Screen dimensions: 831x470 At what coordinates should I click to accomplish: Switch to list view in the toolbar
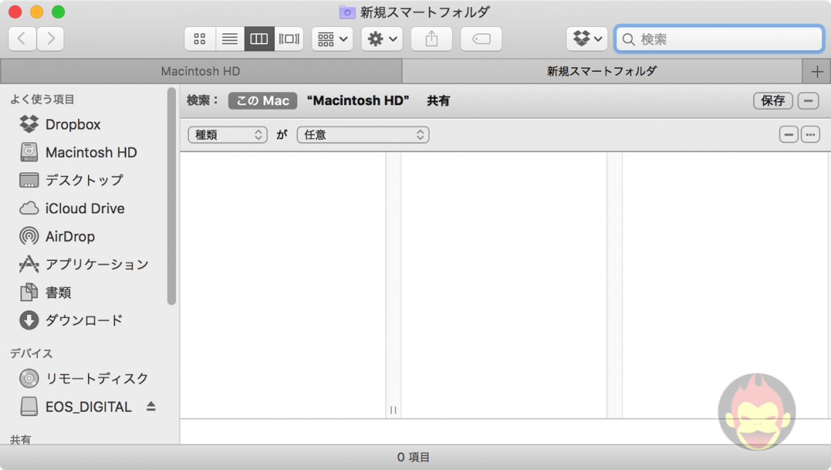point(229,39)
